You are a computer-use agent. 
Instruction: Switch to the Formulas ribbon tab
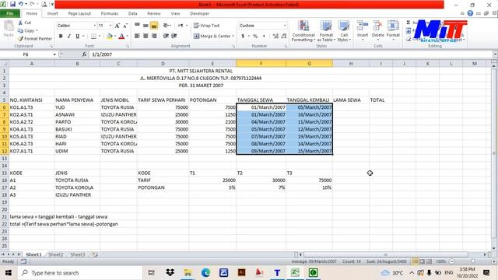coord(110,13)
